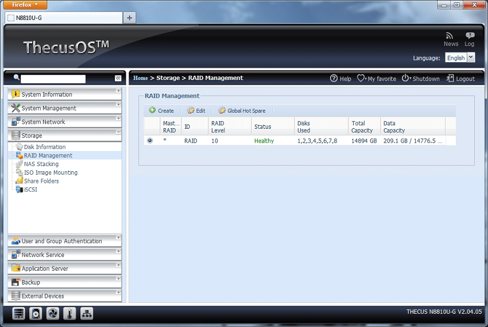Open the Firefox menu button
488x327 pixels.
pos(25,5)
